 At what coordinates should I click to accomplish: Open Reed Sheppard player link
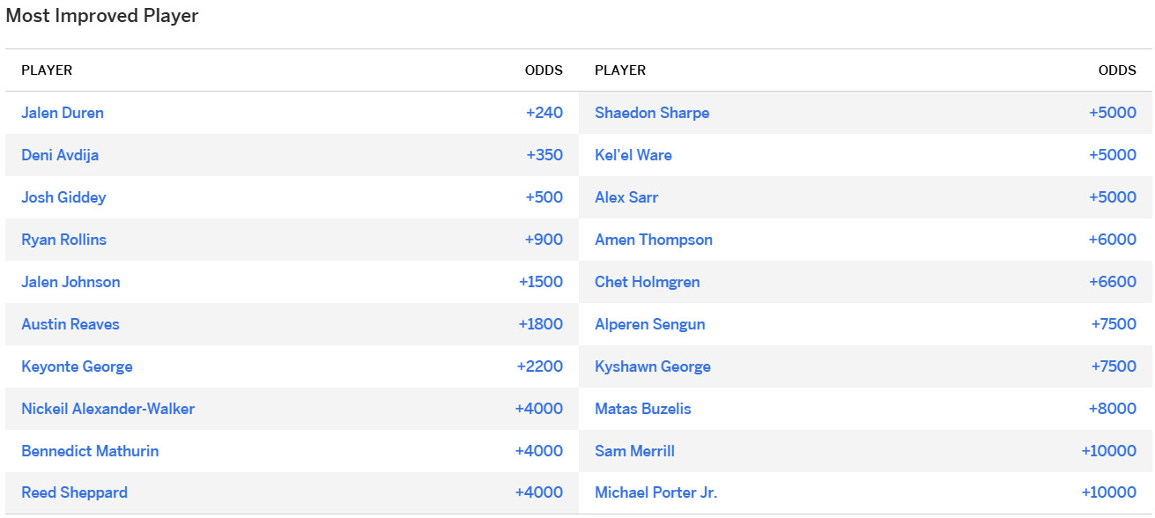pyautogui.click(x=74, y=493)
